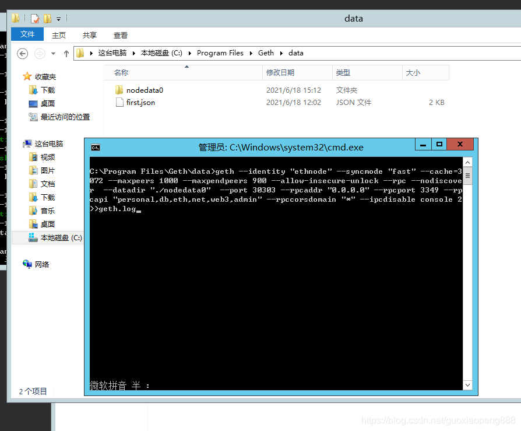Open the quick access toolbar customize dropdown
Viewport: 521px width, 431px height.
pyautogui.click(x=58, y=19)
